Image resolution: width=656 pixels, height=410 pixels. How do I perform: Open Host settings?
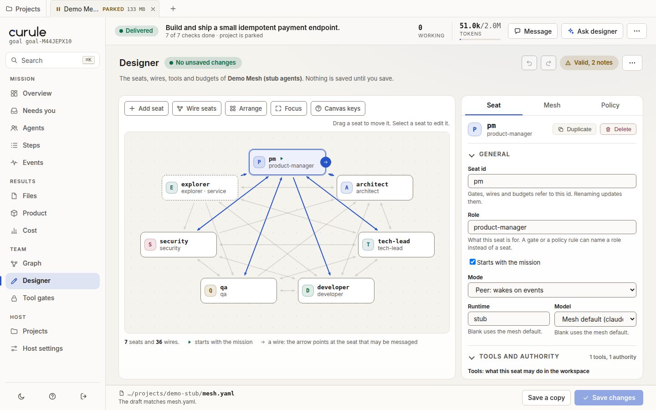(52, 348)
